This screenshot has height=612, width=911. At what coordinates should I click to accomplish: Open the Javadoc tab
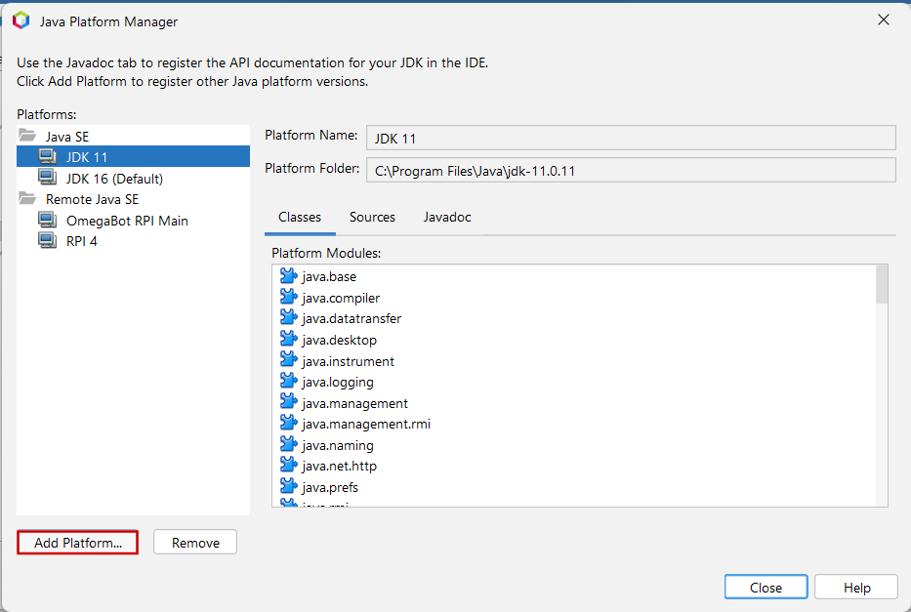tap(447, 217)
